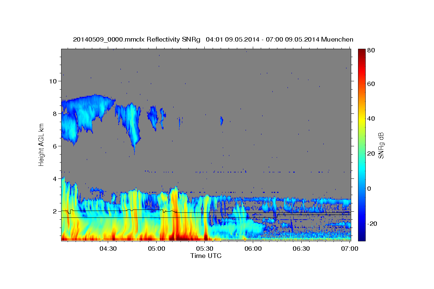Click the height tick label 4
The width and height of the screenshot is (434, 289).
click(x=54, y=179)
